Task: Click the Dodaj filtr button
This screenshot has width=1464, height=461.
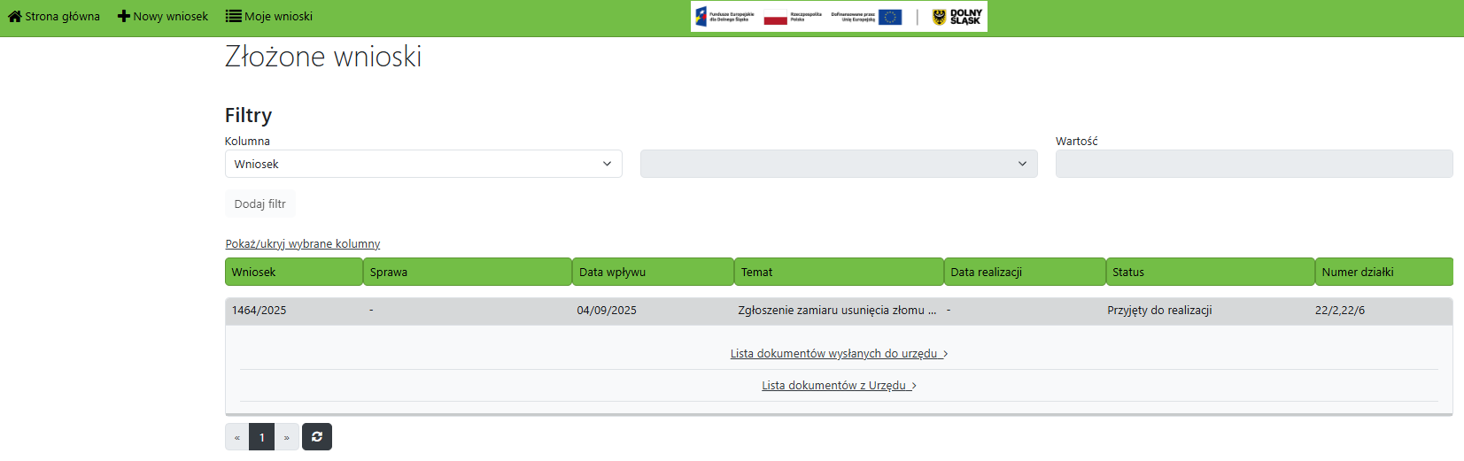Action: [x=259, y=204]
